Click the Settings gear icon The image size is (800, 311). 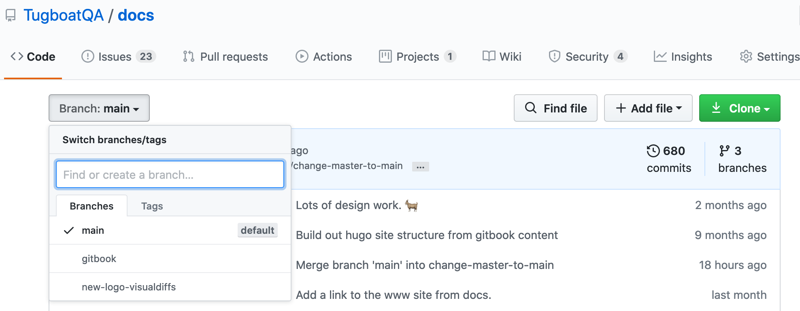click(746, 57)
